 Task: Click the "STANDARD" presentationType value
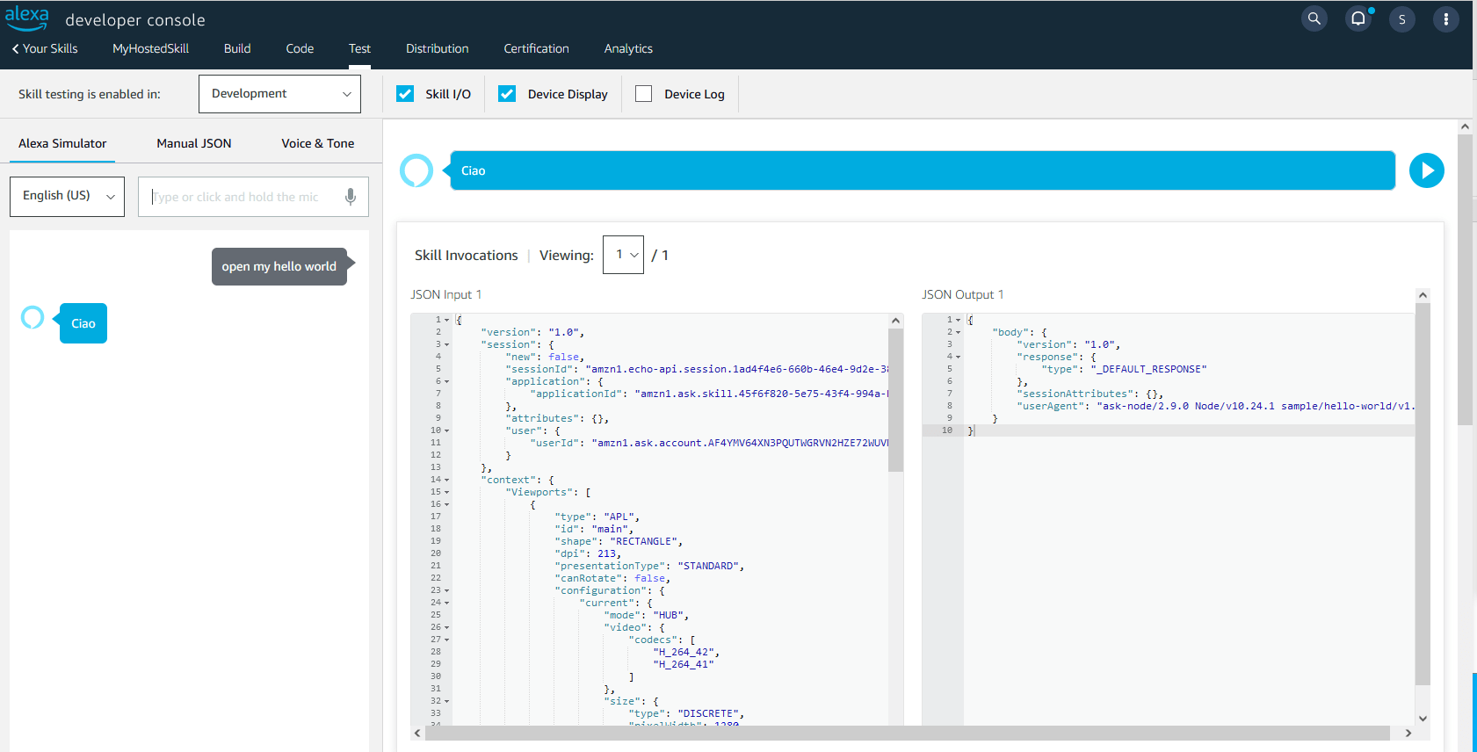[x=707, y=566]
